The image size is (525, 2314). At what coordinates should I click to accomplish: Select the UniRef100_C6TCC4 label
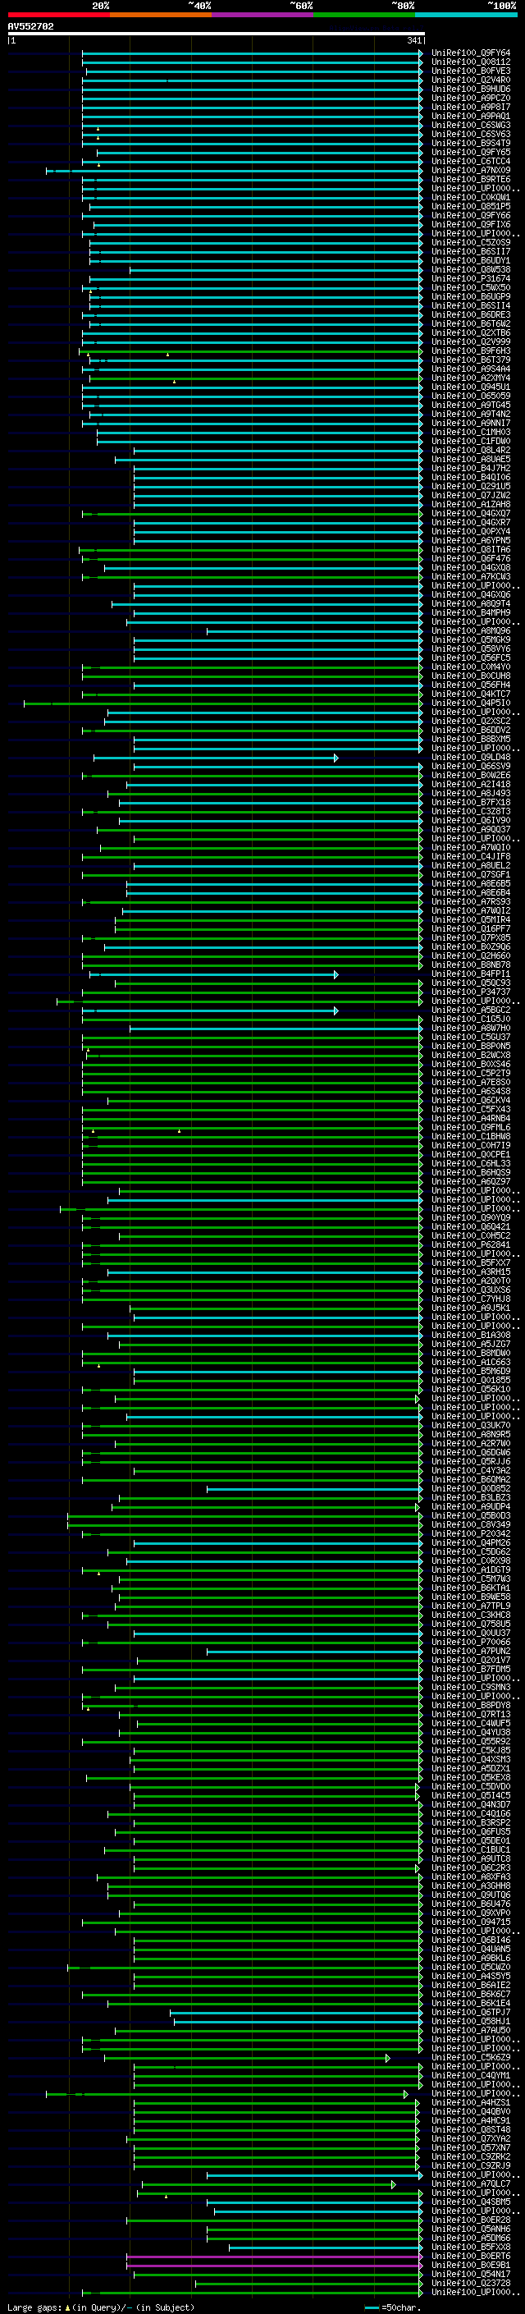point(470,162)
